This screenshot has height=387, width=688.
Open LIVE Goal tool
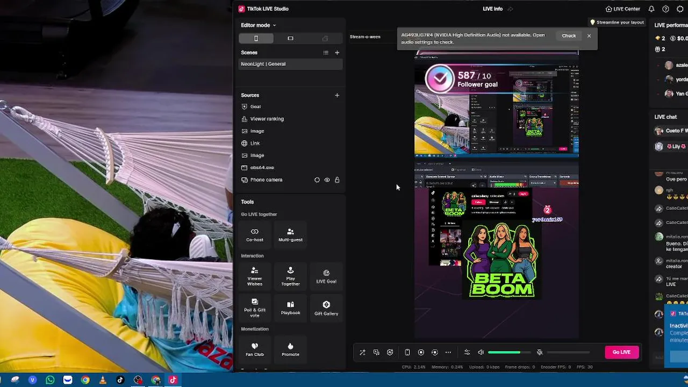coord(326,276)
